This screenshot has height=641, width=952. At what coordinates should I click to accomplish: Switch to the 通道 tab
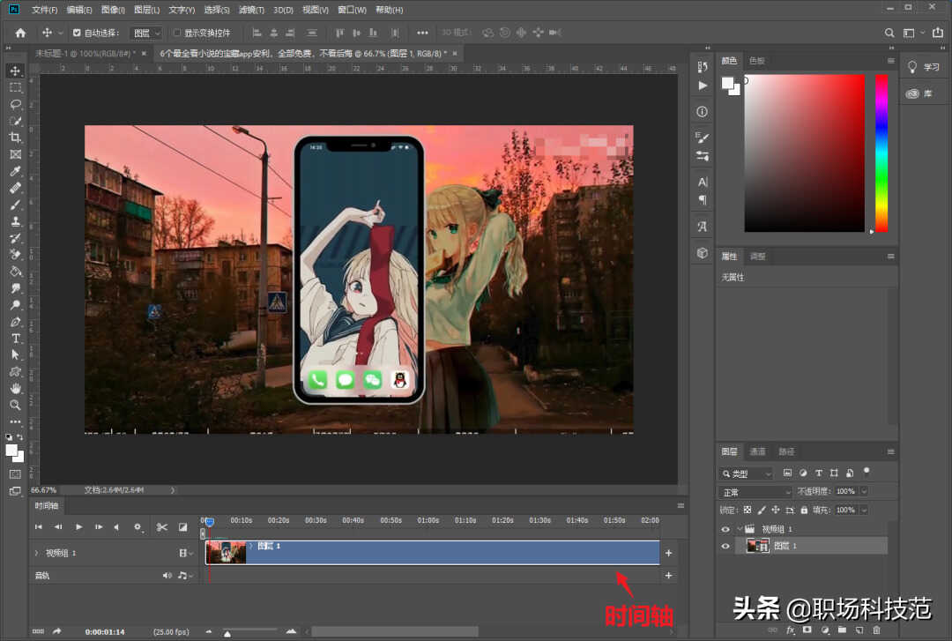(757, 451)
